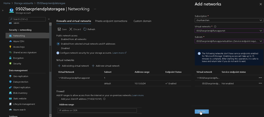Open ellipsis menu for the virtual network row
This screenshot has width=264, height=117.
[x=260, y=78]
